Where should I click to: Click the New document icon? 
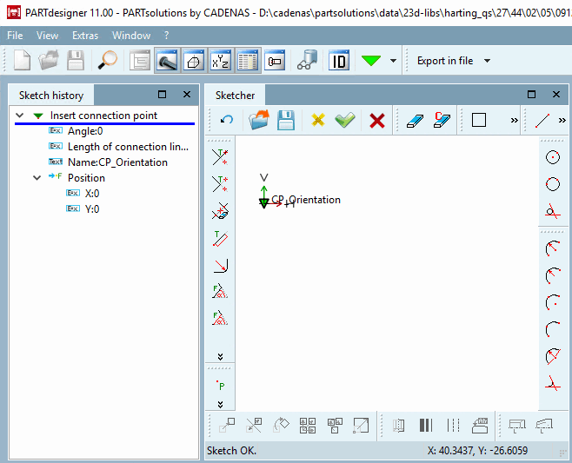click(x=22, y=60)
